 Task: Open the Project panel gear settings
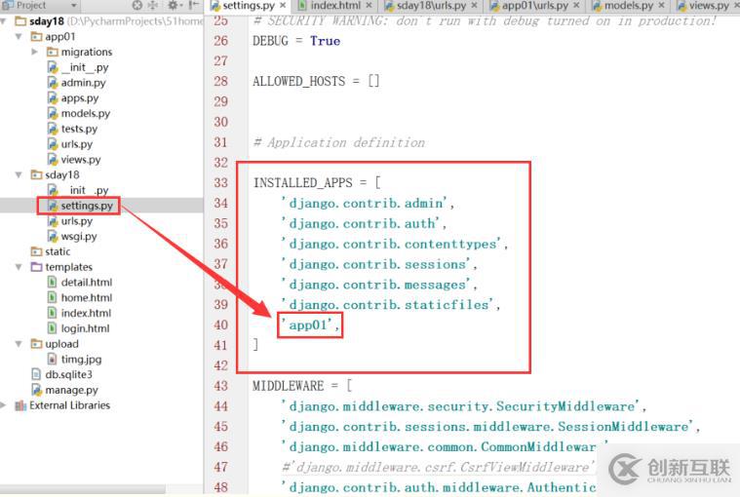pyautogui.click(x=174, y=5)
